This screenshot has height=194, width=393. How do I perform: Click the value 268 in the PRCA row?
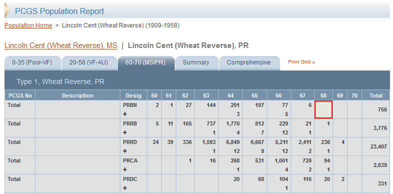coord(236,160)
